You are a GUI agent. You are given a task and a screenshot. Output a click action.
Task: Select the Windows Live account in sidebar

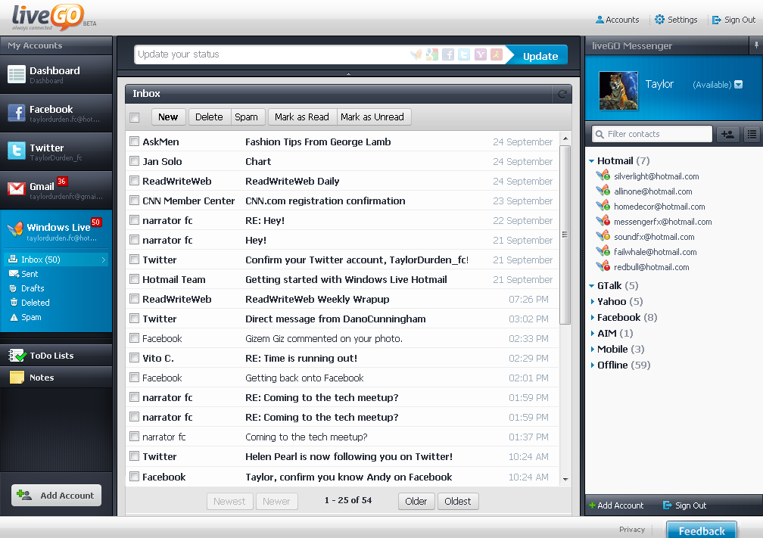57,231
